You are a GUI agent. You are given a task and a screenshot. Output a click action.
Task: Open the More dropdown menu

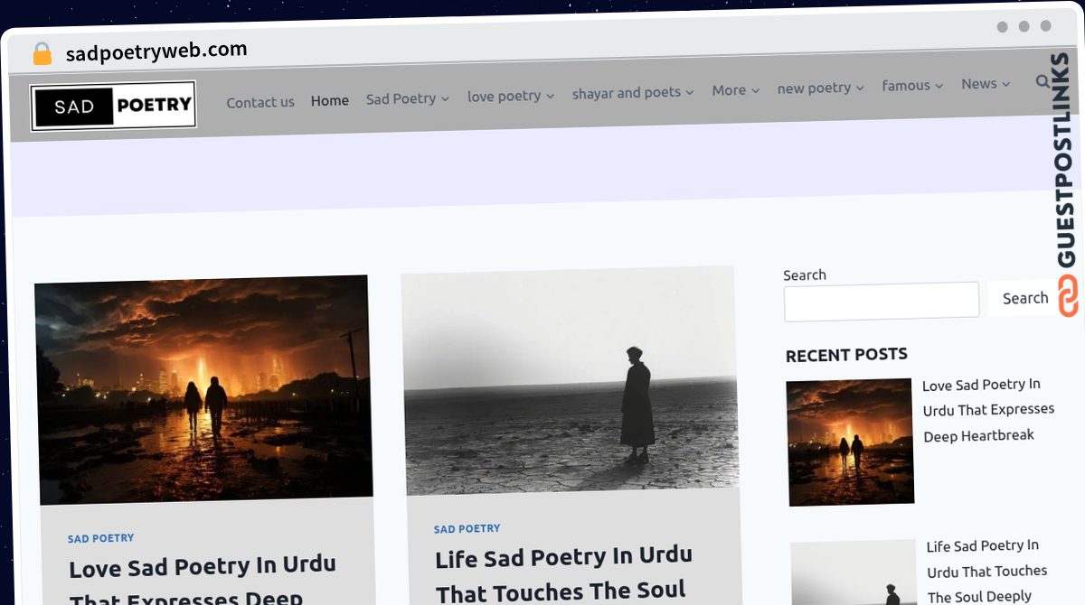point(735,90)
